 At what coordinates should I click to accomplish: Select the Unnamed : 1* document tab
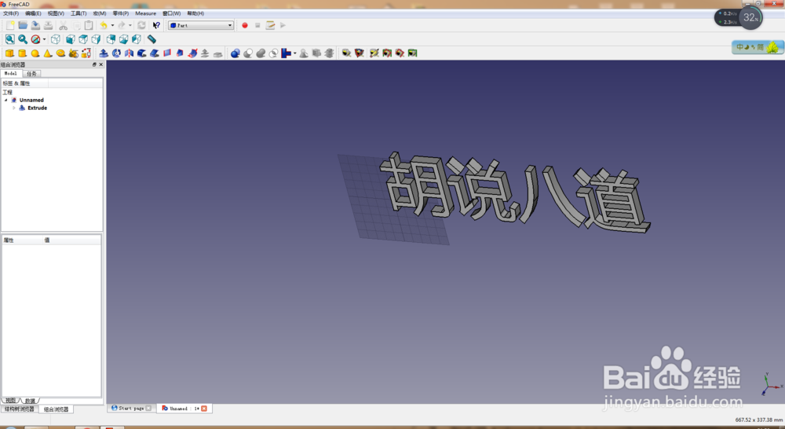coord(184,409)
